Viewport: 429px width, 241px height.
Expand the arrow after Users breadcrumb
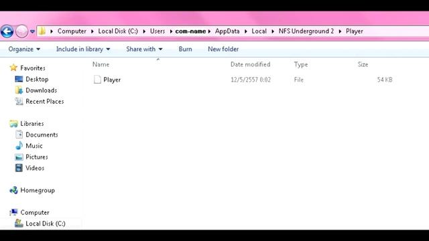pyautogui.click(x=171, y=31)
